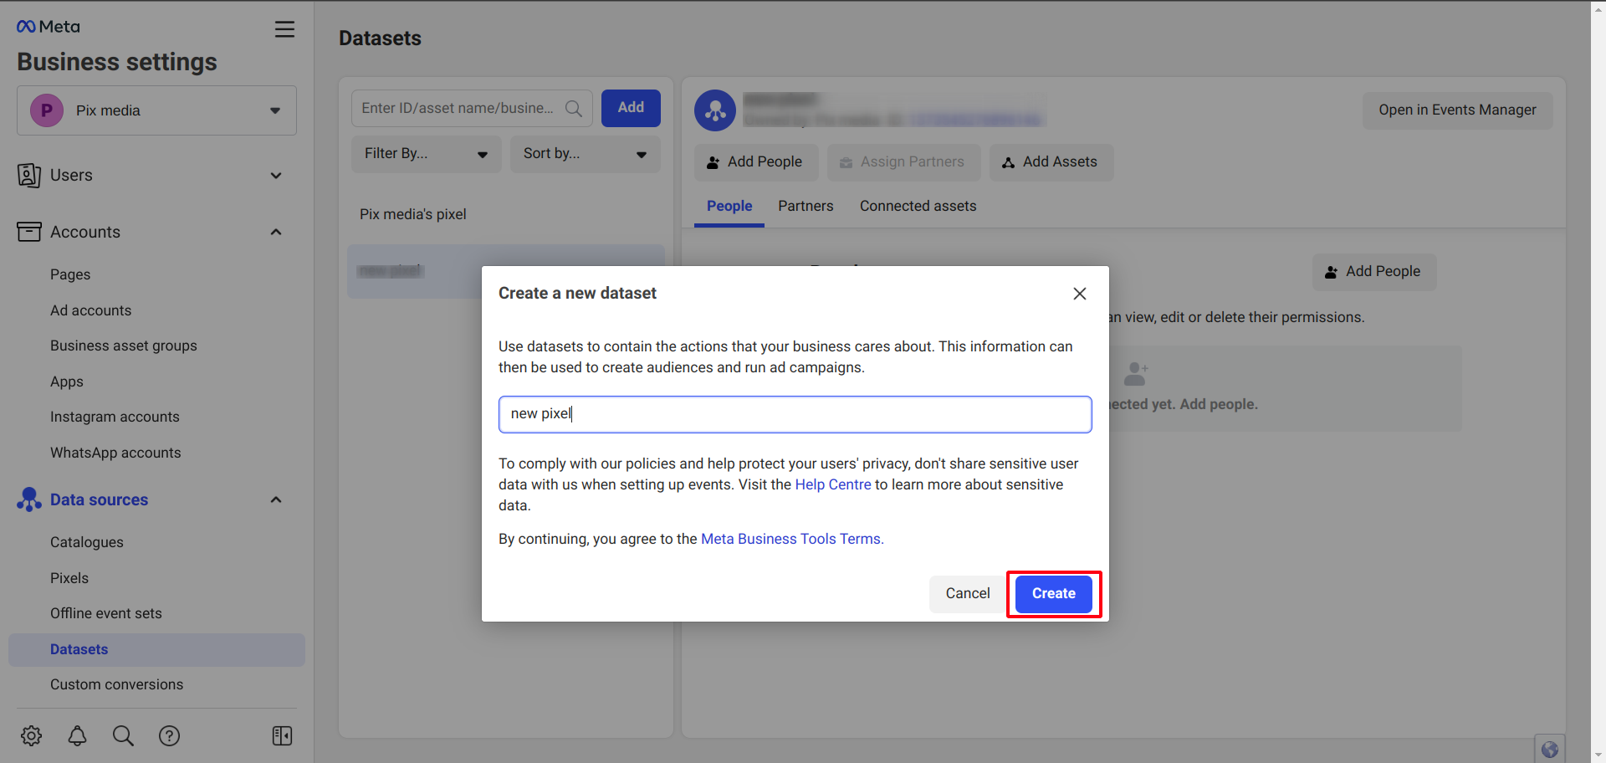Switch to the Partners tab

click(x=806, y=206)
